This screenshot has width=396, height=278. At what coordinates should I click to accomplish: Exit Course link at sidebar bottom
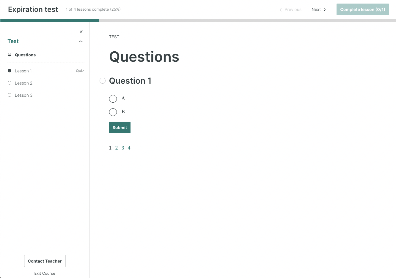tap(45, 274)
